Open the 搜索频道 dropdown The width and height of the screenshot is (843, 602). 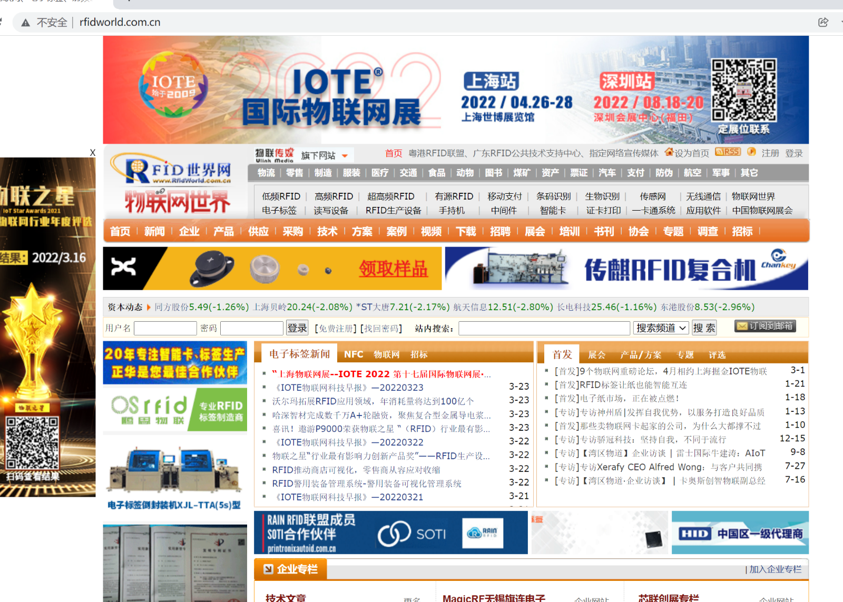point(661,328)
